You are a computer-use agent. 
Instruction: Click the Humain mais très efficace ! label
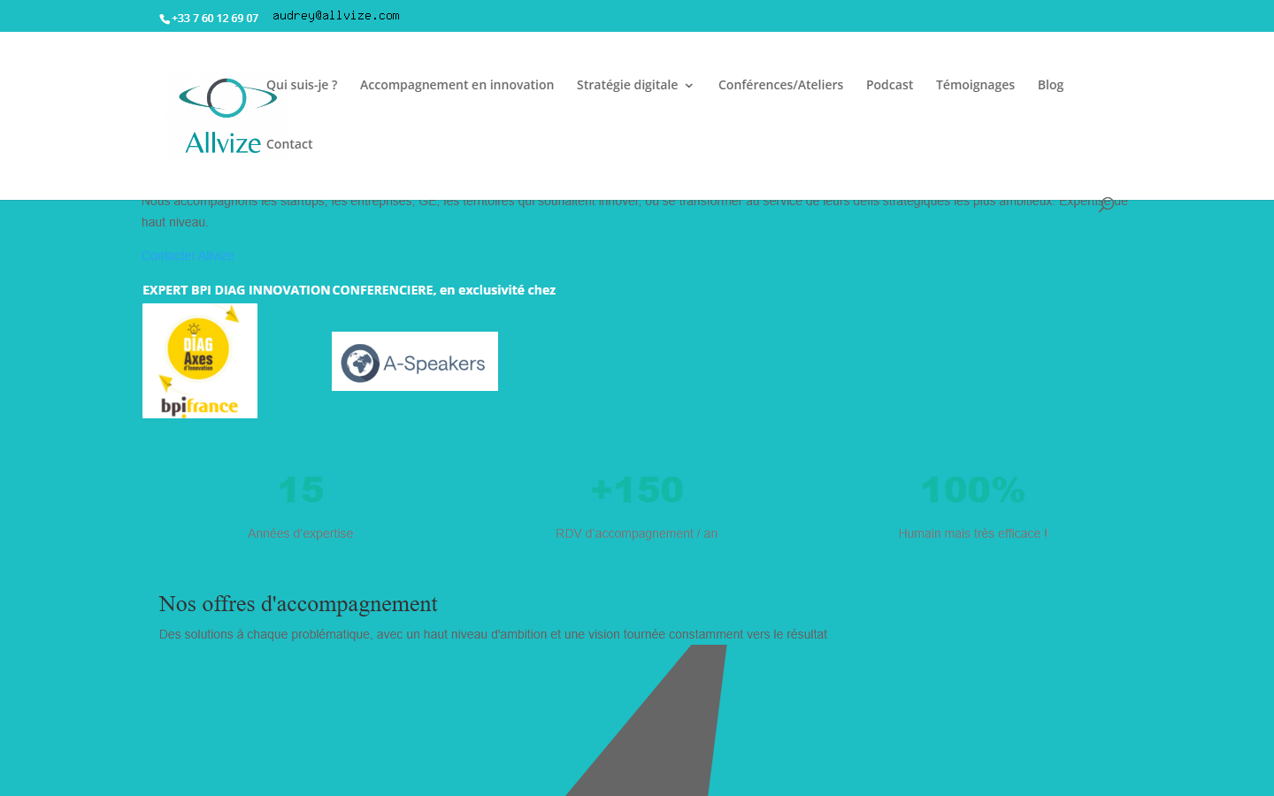click(x=973, y=533)
